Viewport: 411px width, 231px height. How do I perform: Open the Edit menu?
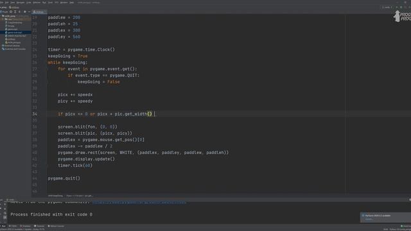click(7, 3)
